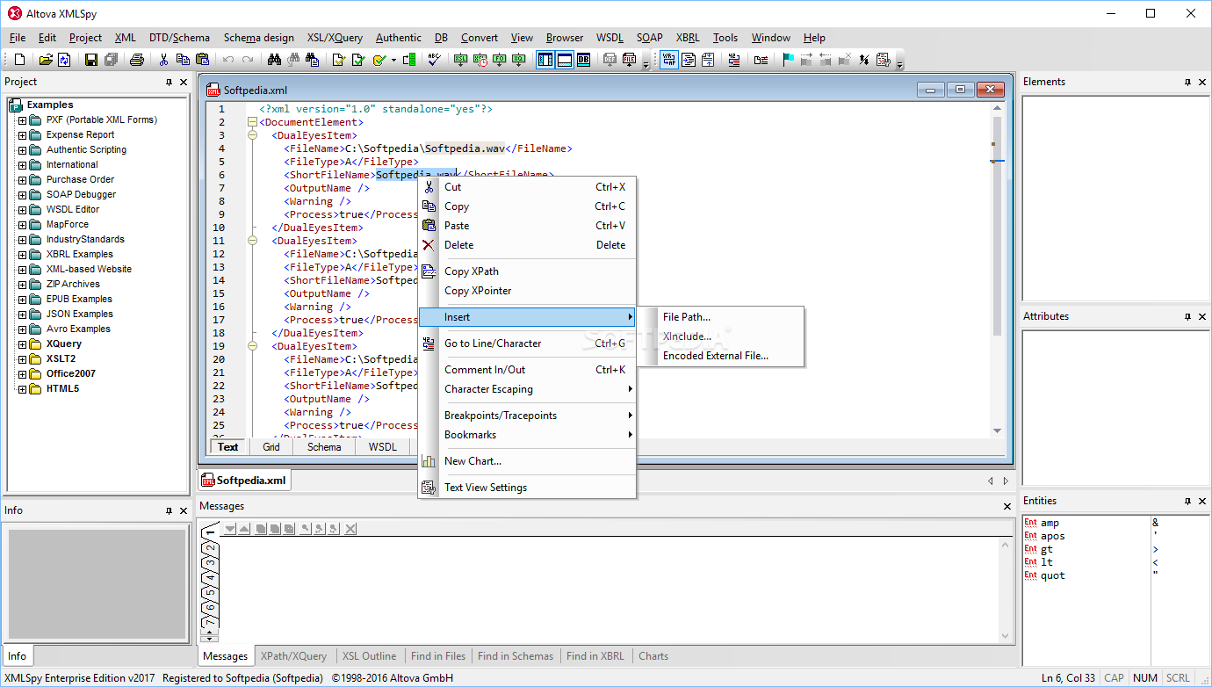Click the Save file toolbar icon
The width and height of the screenshot is (1212, 687).
[x=90, y=60]
